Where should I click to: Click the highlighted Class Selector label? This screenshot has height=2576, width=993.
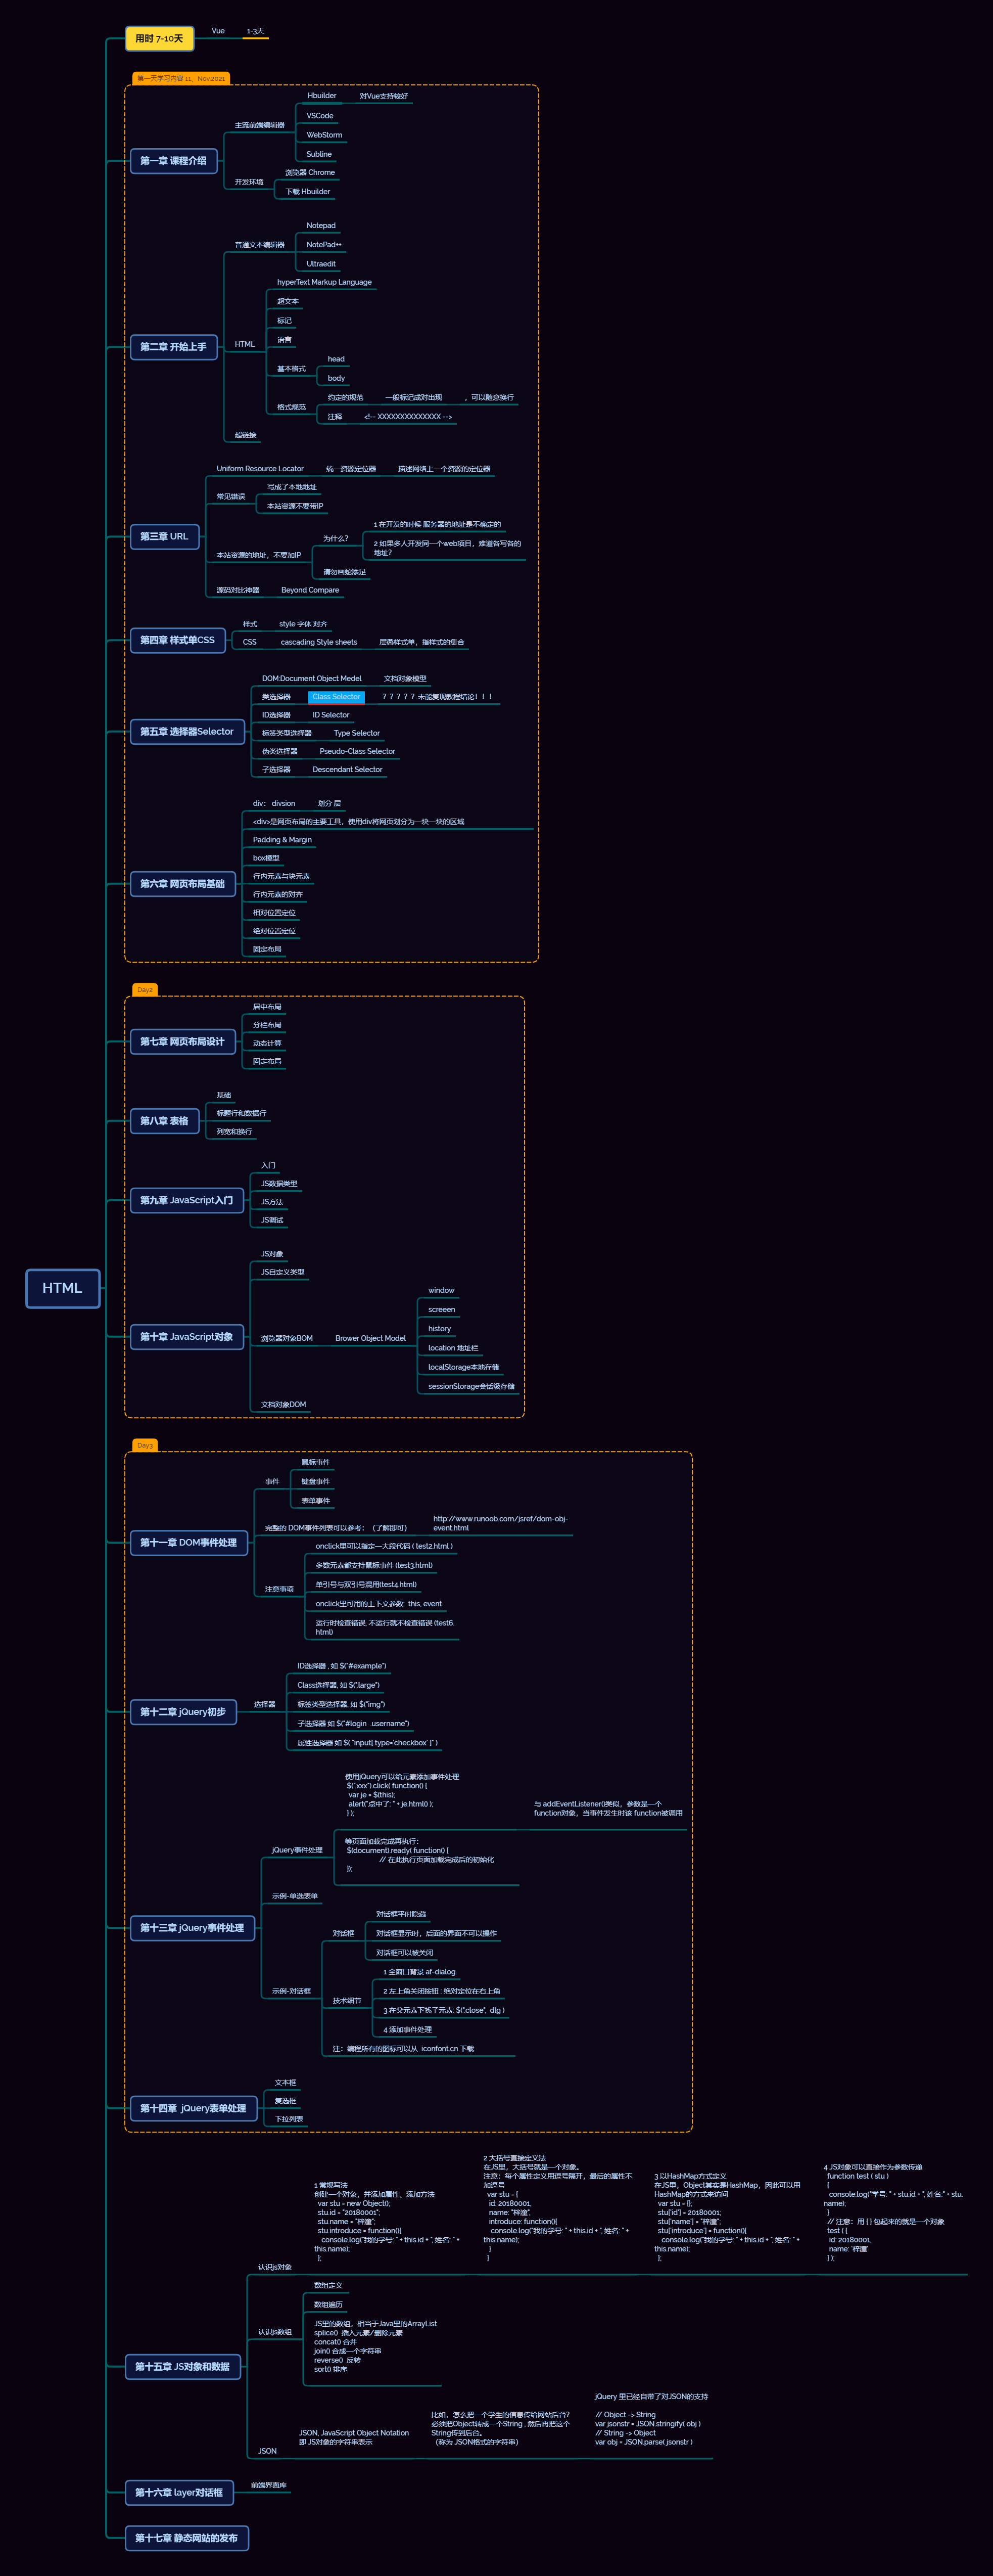[336, 697]
